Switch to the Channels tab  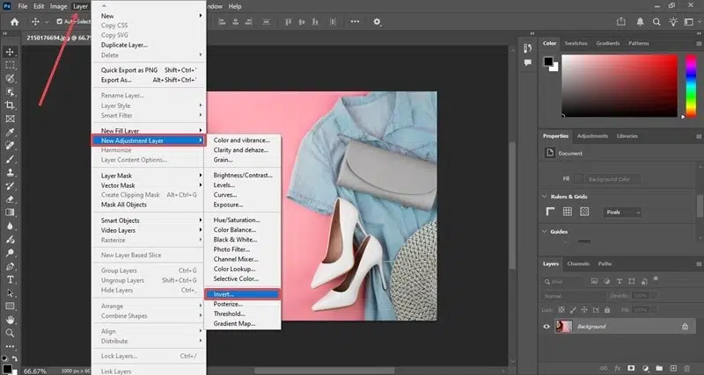coord(578,263)
